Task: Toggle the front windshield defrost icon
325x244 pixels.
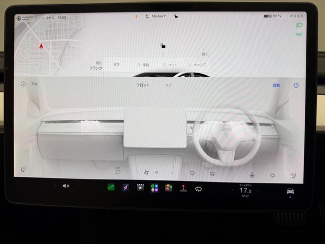Action: [192, 173]
